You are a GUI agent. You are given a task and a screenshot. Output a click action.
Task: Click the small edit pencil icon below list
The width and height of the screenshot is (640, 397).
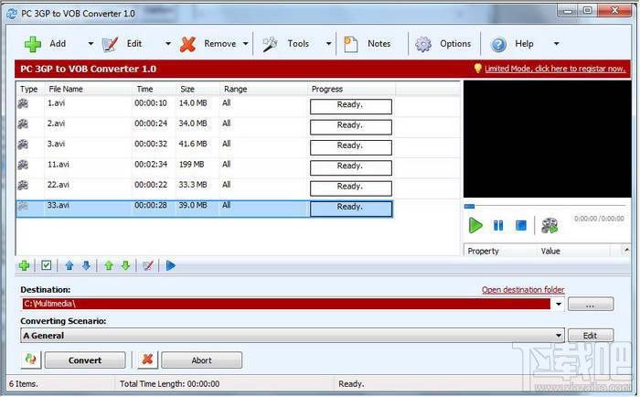[x=148, y=266]
